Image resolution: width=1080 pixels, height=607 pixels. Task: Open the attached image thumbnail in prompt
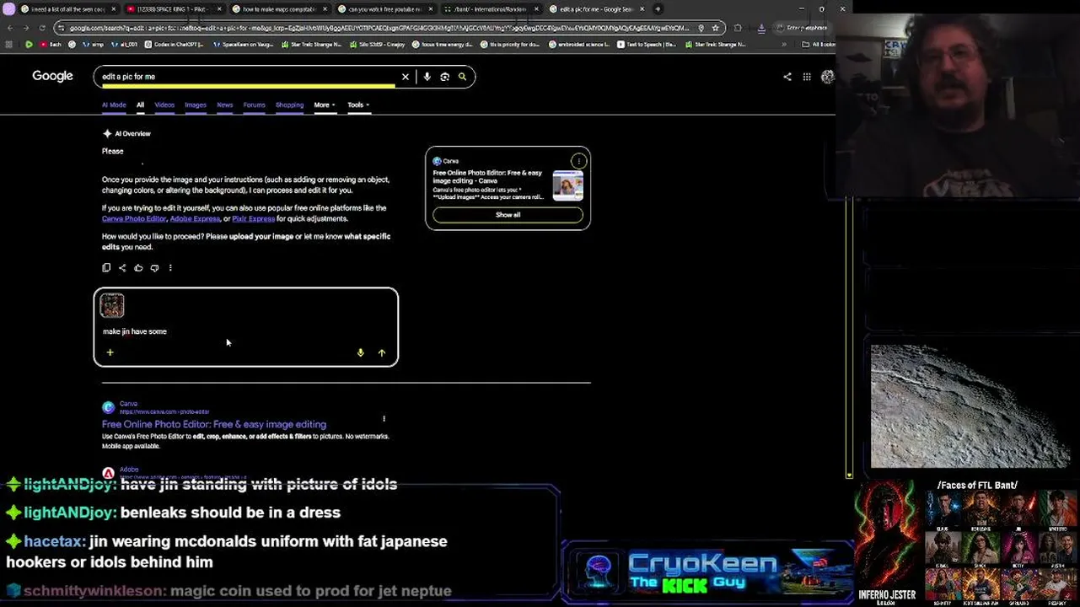point(112,305)
